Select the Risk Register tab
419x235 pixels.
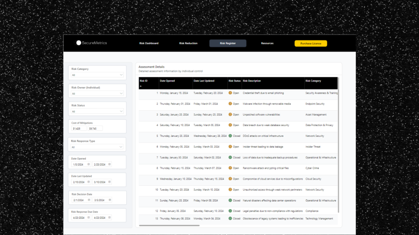[228, 43]
